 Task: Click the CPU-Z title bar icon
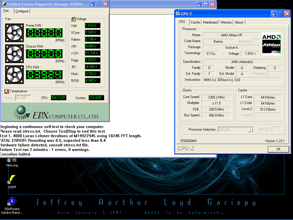pos(178,14)
